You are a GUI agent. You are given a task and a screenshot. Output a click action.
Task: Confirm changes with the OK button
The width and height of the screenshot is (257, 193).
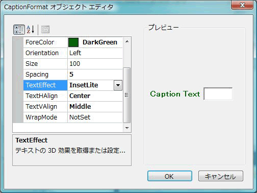(170, 176)
